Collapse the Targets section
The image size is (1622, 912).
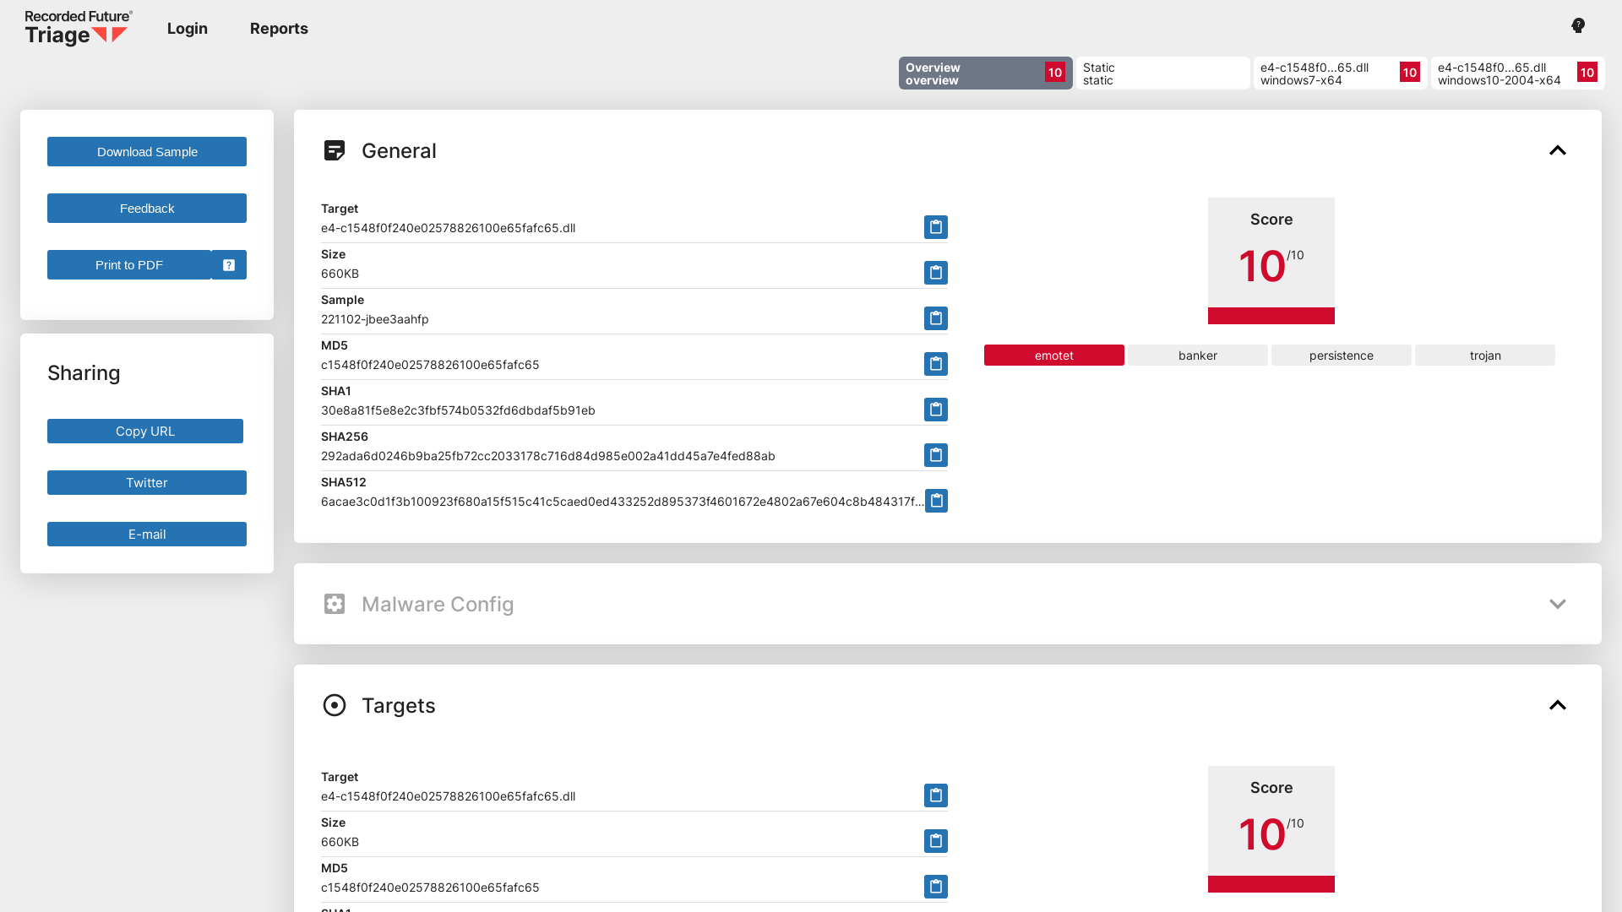pos(1558,705)
